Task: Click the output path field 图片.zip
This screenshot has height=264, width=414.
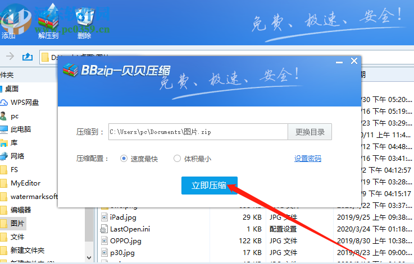Action: [198, 132]
